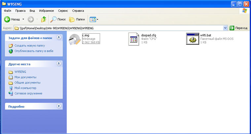Toggle the Папки folders pane button
251x134 pixels.
77,19
